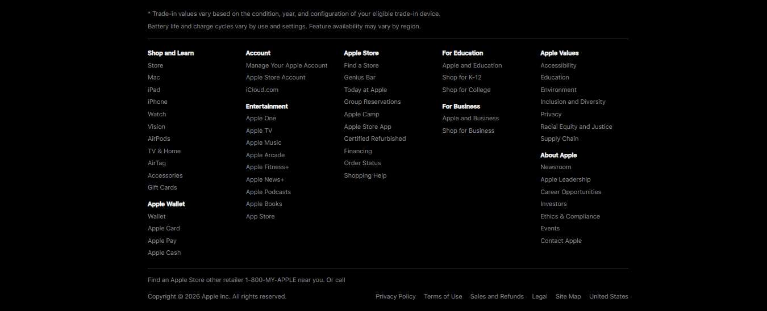
Task: Go to Career Opportunities link
Action: pos(570,192)
